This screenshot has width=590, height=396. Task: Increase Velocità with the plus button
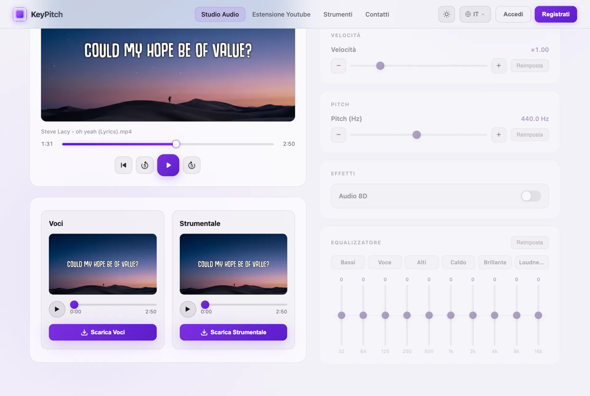499,66
